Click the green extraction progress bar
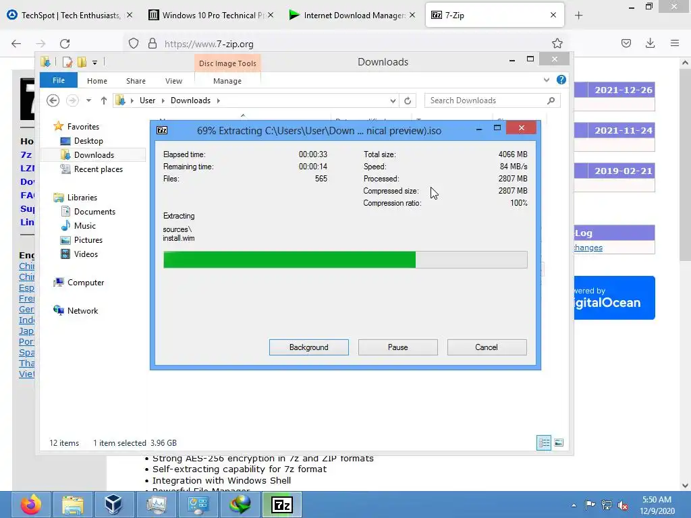 (345, 260)
